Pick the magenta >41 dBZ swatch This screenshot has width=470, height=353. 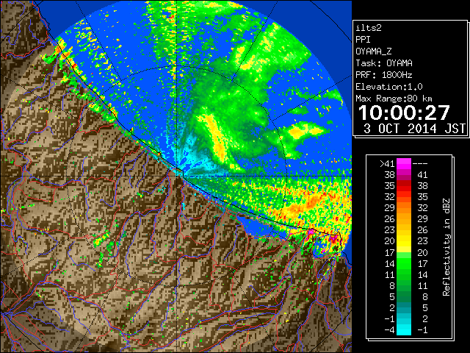404,164
